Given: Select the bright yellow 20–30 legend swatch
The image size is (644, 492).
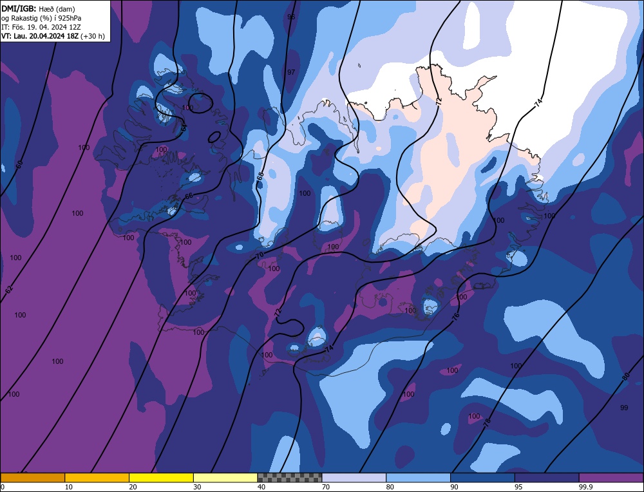Looking at the screenshot, I should click(x=161, y=478).
